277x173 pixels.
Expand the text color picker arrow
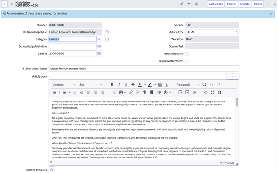pyautogui.click(x=145, y=85)
